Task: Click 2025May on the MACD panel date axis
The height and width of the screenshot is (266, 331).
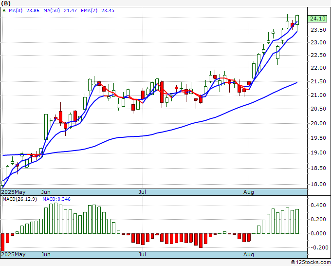Action: tap(13, 254)
